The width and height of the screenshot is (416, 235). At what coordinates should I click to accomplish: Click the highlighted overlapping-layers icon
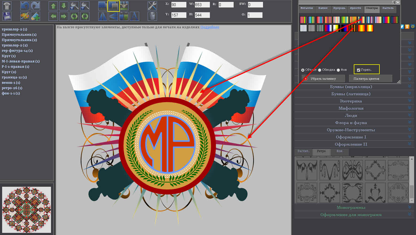113,6
